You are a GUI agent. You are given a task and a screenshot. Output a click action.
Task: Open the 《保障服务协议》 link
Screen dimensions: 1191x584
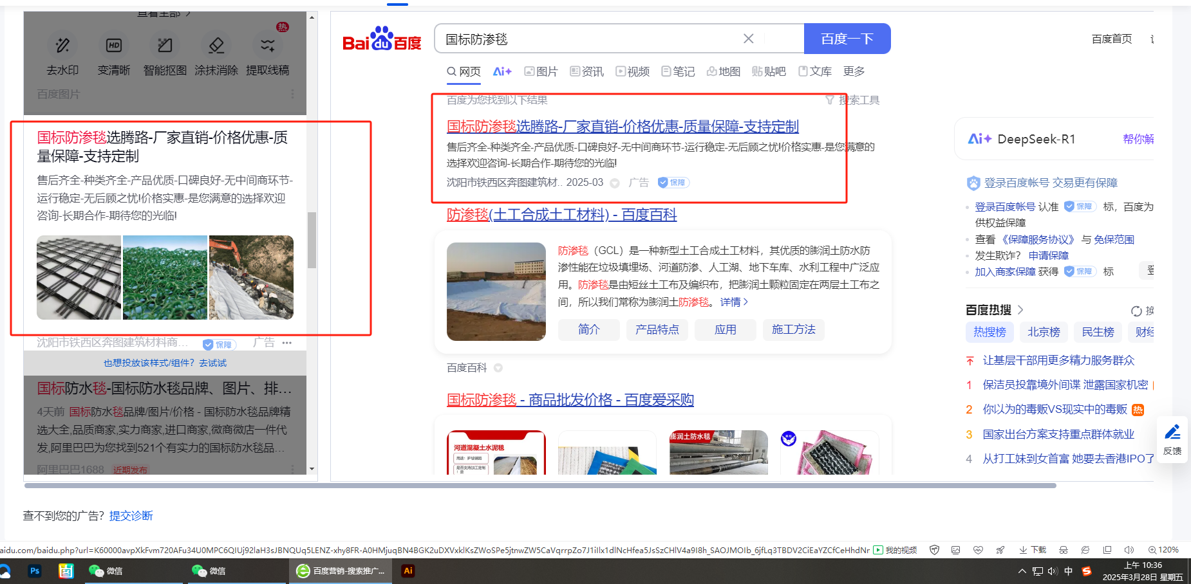pyautogui.click(x=1038, y=239)
